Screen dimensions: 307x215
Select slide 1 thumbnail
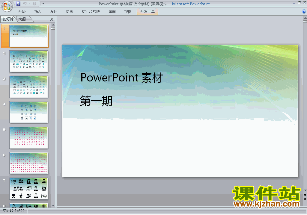[28, 36]
